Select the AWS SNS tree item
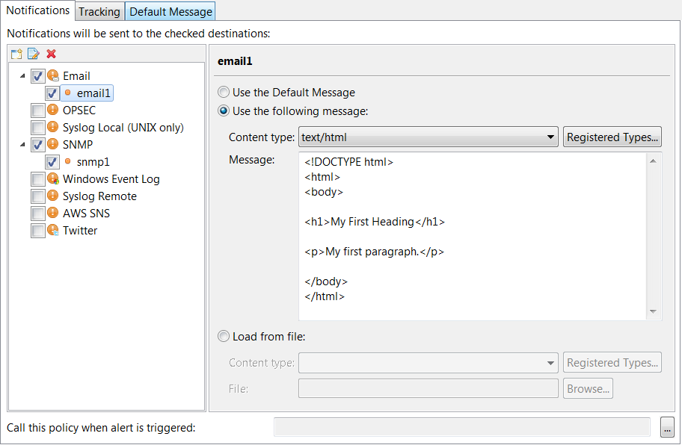Viewport: 682px width, 445px height. click(86, 213)
